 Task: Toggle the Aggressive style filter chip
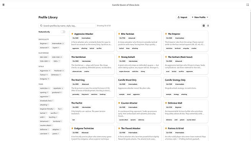(45, 70)
